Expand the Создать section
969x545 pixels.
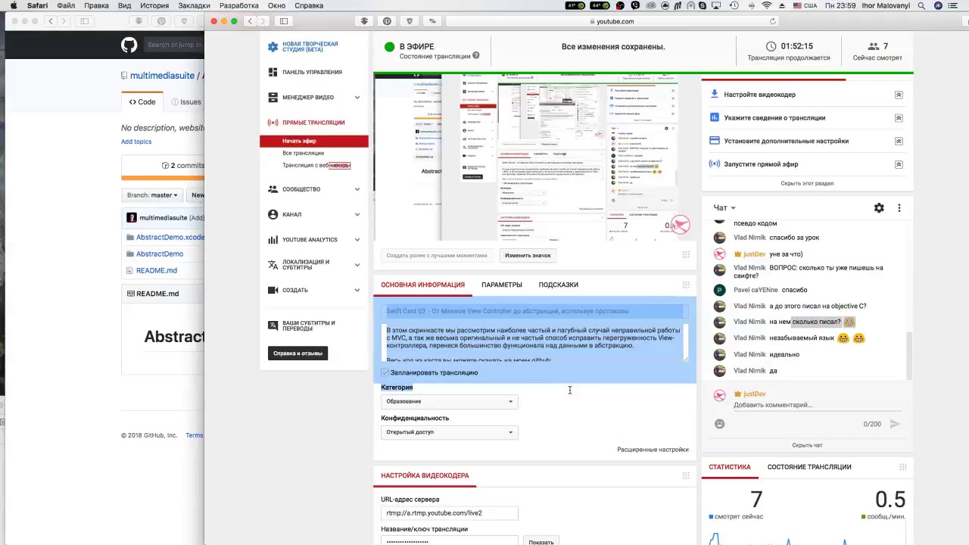click(x=357, y=290)
